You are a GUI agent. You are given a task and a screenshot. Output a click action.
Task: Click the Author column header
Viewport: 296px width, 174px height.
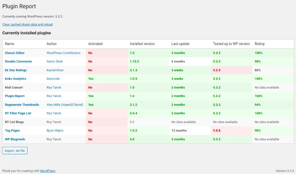(52, 44)
